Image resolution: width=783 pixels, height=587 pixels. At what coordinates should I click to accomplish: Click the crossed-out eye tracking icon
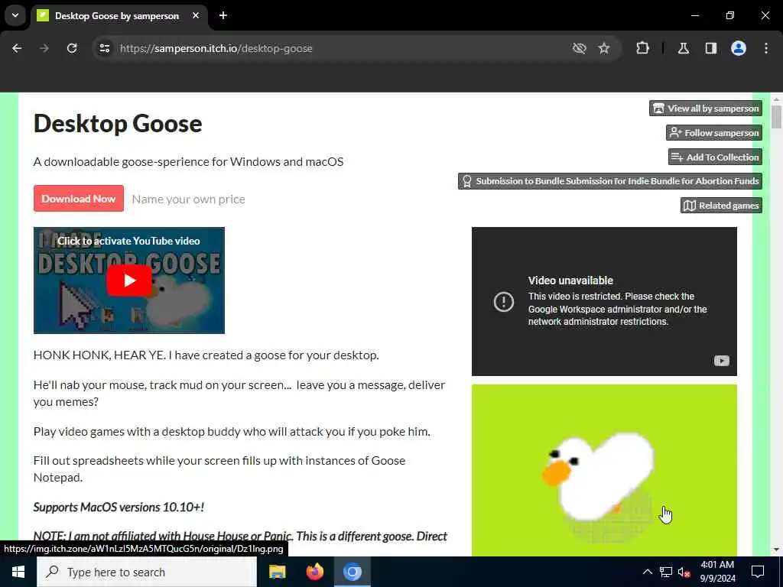point(580,48)
